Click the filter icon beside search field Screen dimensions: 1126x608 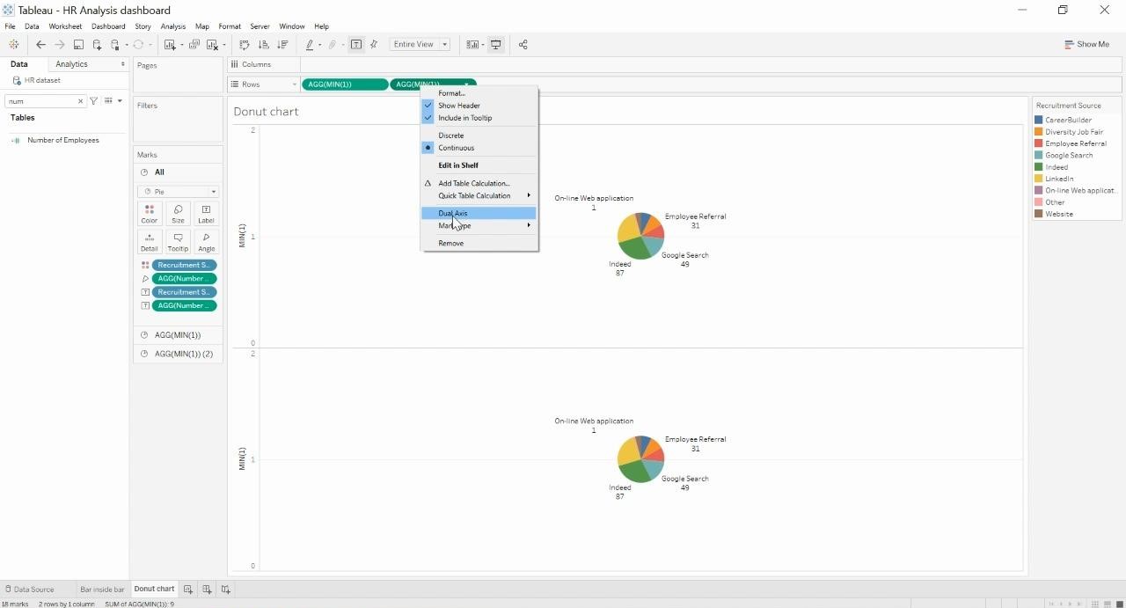click(94, 101)
